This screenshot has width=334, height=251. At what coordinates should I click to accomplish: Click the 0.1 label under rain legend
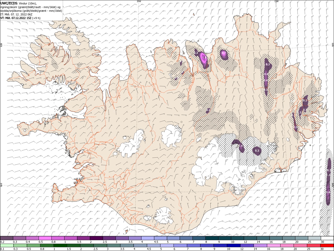pyautogui.click(x=2, y=249)
